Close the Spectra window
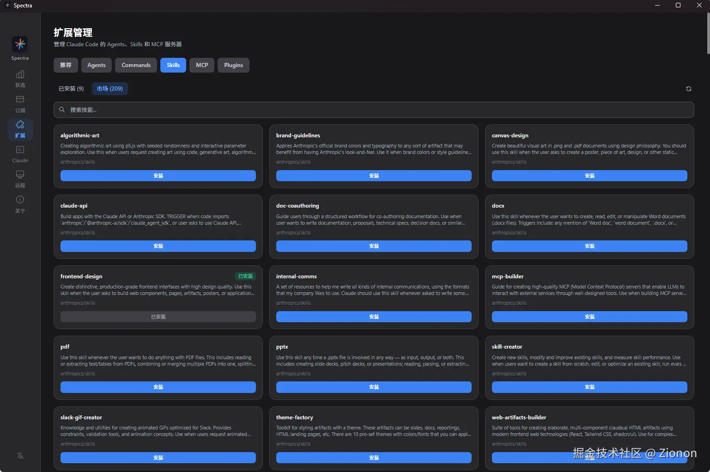The width and height of the screenshot is (710, 472). pos(699,6)
